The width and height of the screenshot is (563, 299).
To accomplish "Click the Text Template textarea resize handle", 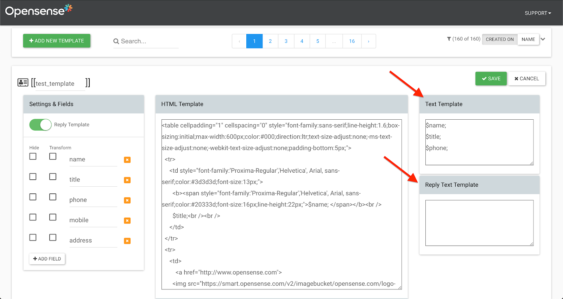I will click(x=532, y=163).
